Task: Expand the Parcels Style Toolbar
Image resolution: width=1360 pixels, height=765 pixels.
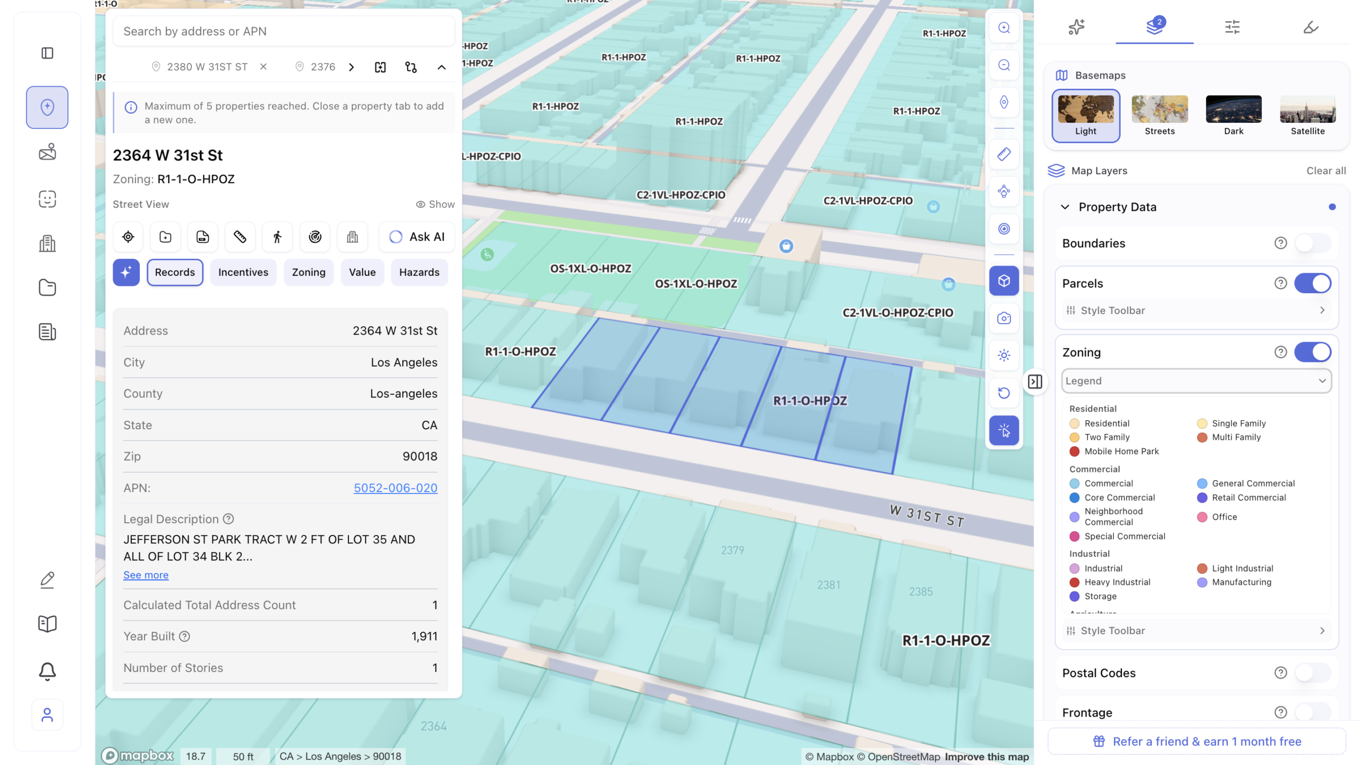Action: 1196,310
